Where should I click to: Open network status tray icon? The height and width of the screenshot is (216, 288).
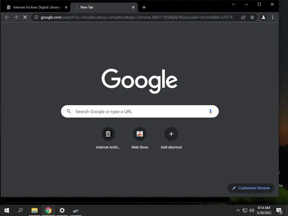pos(245,210)
